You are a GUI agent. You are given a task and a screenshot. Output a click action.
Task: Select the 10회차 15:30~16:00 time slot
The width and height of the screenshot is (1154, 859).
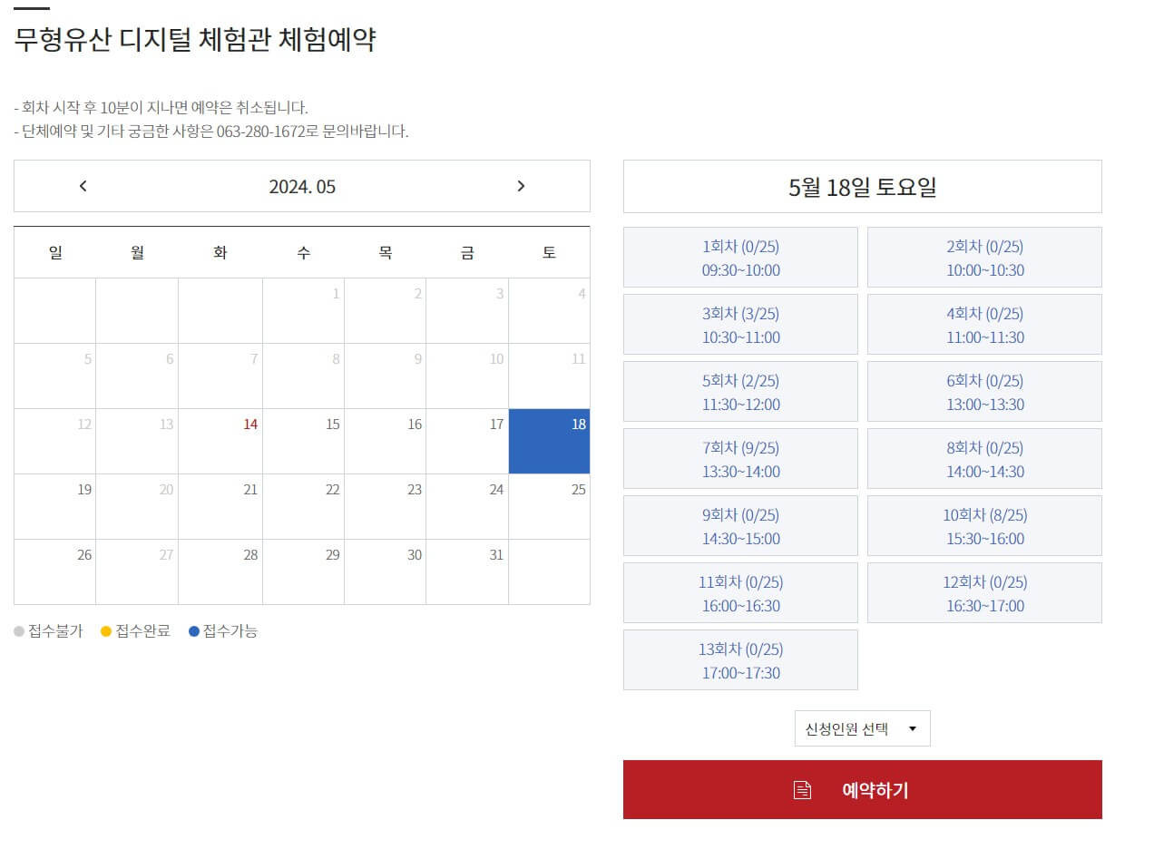point(984,525)
